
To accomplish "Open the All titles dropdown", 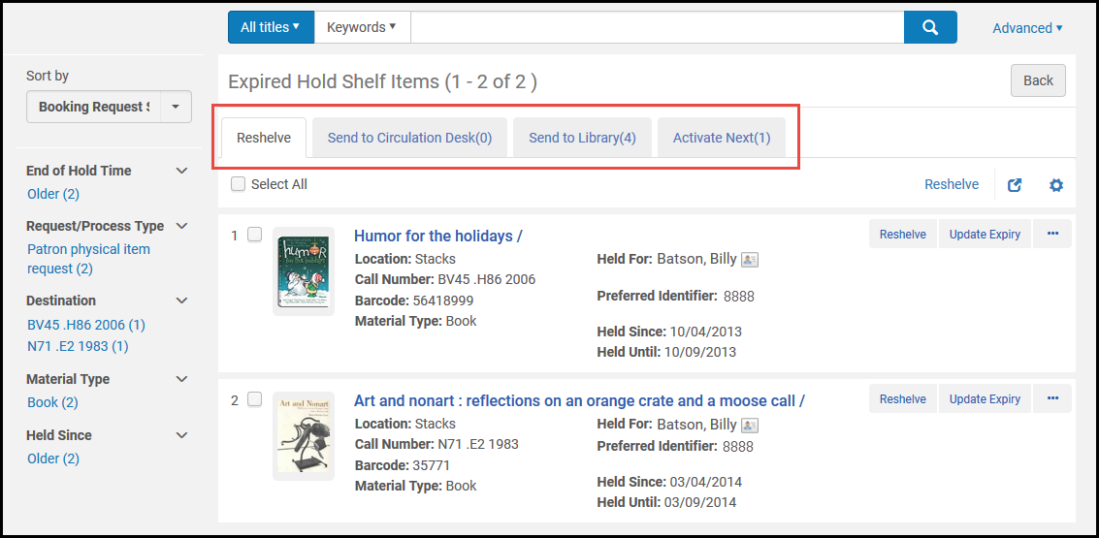I will 271,27.
